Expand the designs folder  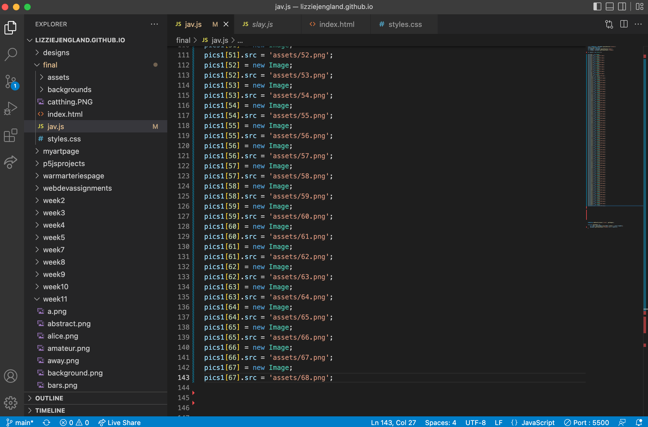click(x=56, y=53)
